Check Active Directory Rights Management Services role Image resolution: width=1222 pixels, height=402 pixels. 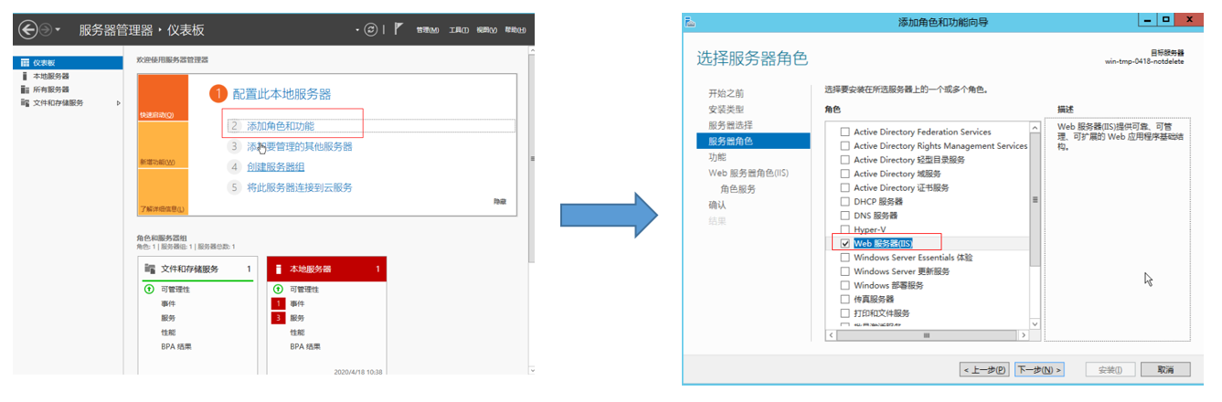click(x=845, y=145)
